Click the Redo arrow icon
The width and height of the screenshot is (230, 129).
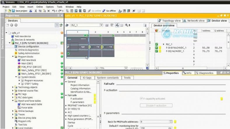point(60,11)
